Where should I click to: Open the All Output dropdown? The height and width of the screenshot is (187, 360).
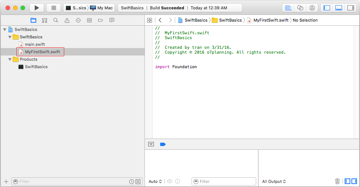click(274, 181)
